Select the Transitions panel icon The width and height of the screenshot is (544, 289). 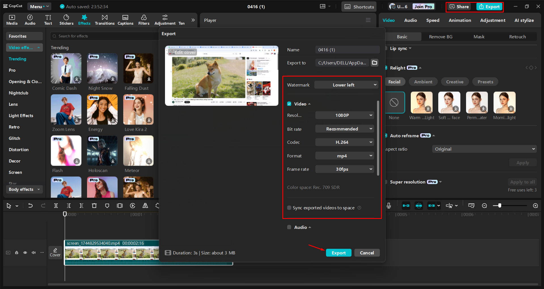105,20
